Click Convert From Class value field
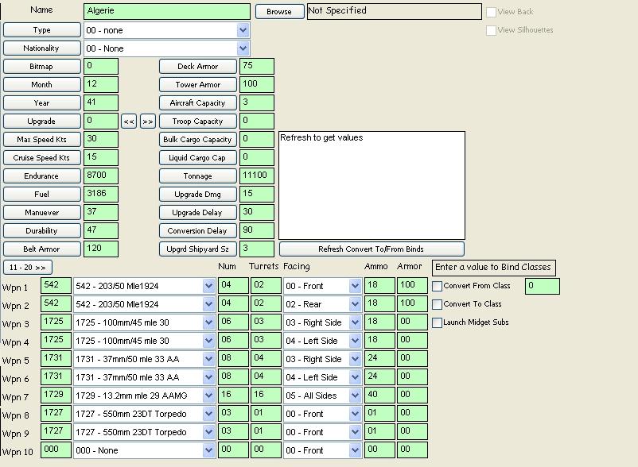The height and width of the screenshot is (467, 638). [x=543, y=286]
